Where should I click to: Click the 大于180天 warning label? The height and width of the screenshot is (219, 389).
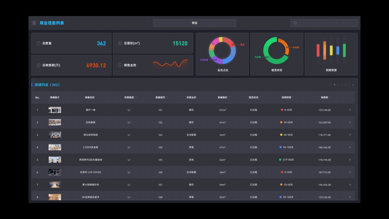click(288, 160)
